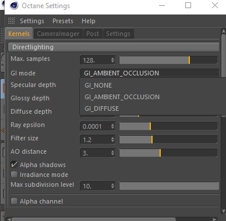Click the Filter size spinner arrows

pos(112,140)
